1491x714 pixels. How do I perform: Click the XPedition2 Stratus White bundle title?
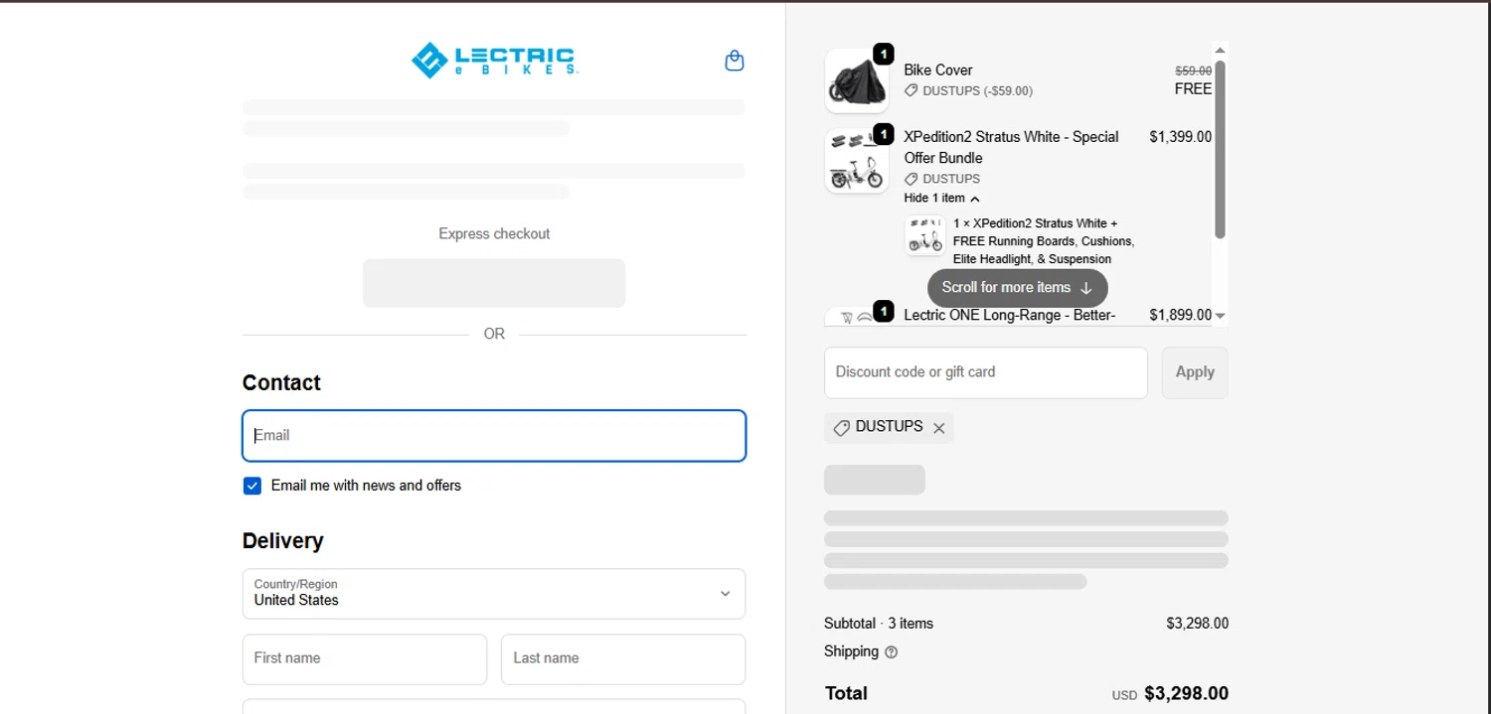point(1011,147)
